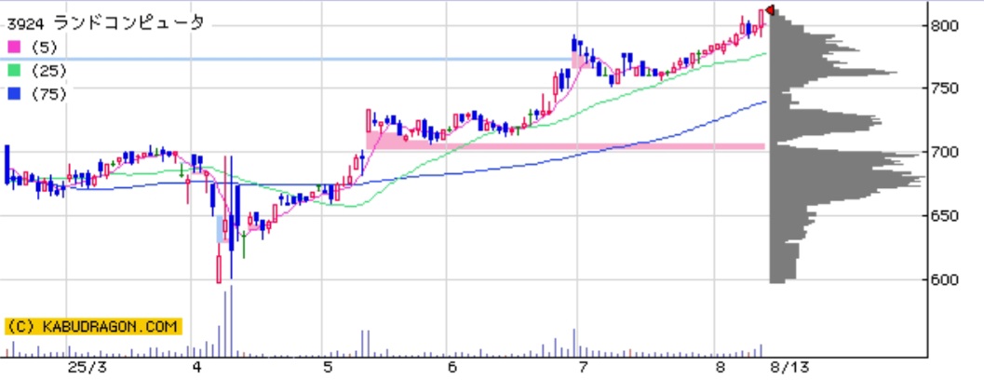The image size is (984, 380).
Task: Click the blue (75) moving average swatch
Action: 13,94
